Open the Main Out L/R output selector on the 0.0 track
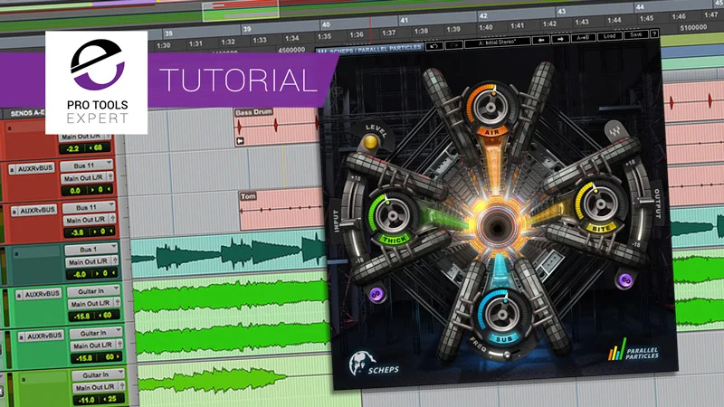Screen dimensions: 724x407 point(83,177)
